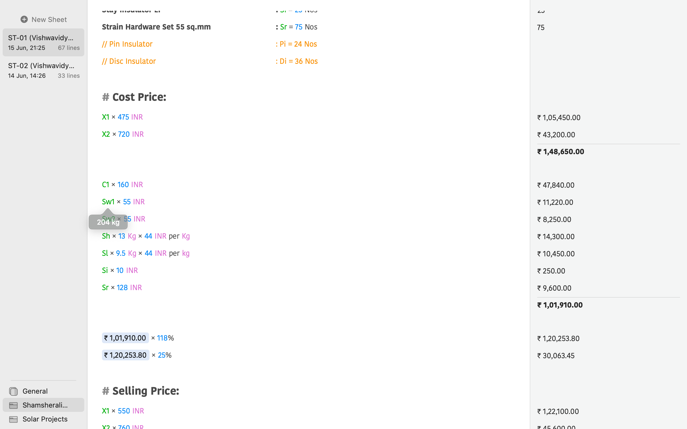Viewport: 687px width, 429px height.
Task: Click the result ₹ 30,063.45
Action: [556, 356]
